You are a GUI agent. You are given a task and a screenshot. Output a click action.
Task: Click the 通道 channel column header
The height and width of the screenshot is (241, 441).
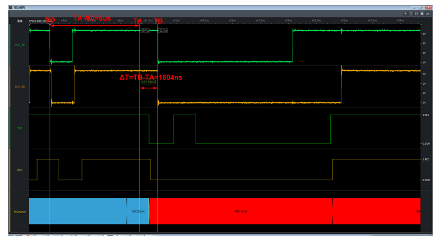20,21
